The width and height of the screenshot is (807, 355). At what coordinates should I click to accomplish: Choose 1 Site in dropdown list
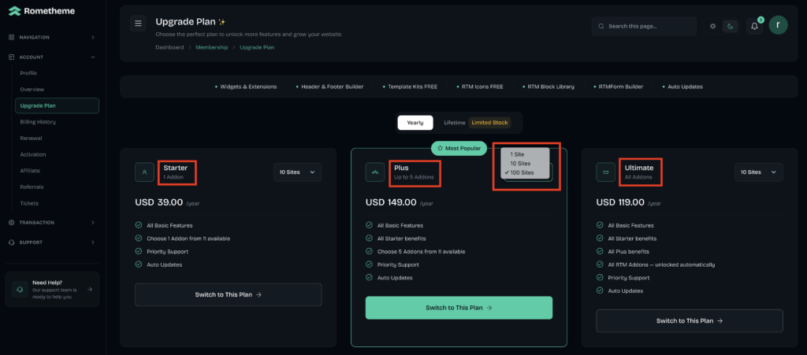click(524, 154)
